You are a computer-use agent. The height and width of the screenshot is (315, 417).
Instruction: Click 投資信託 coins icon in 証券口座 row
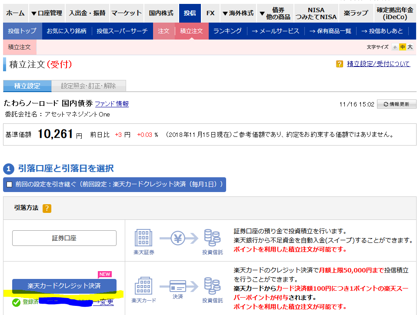pyautogui.click(x=212, y=238)
